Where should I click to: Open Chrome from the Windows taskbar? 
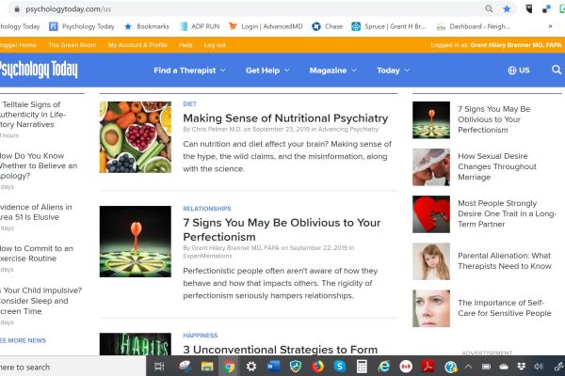pos(229,367)
